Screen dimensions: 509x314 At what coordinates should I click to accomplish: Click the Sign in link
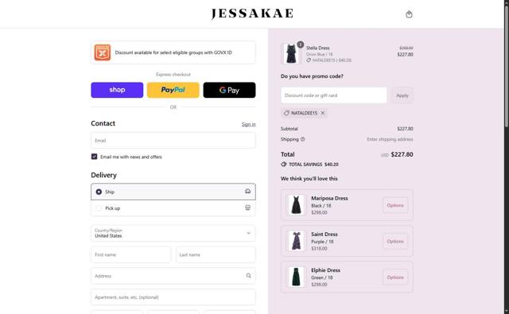pos(248,124)
